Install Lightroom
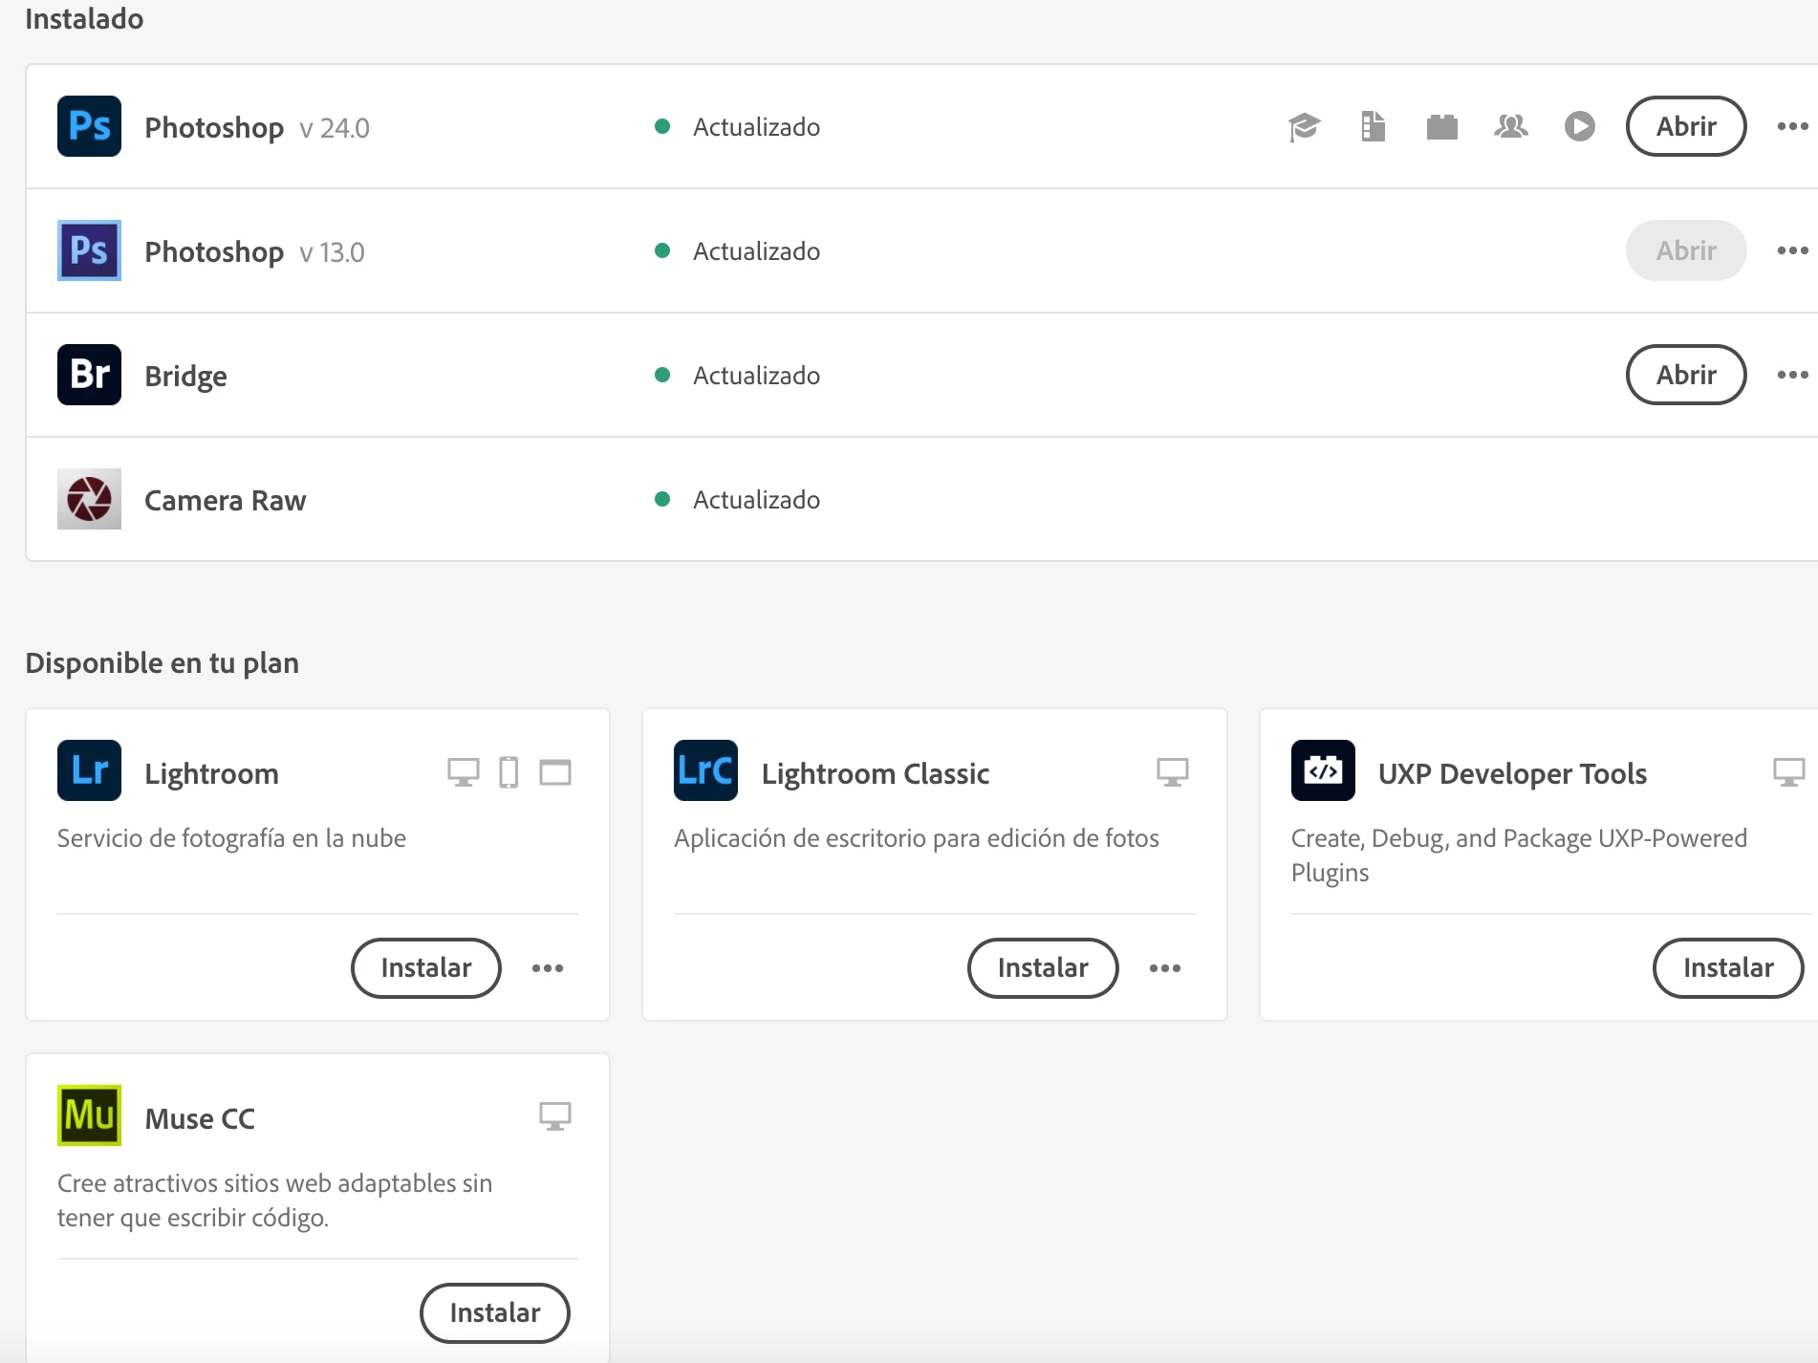The image size is (1818, 1363). (x=426, y=968)
